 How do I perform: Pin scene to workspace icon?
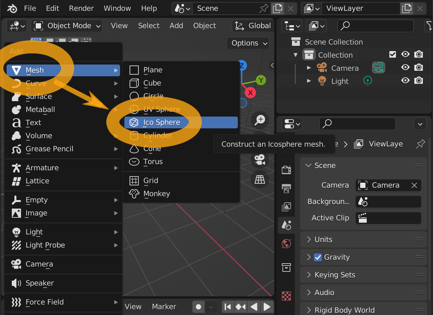pos(263,9)
